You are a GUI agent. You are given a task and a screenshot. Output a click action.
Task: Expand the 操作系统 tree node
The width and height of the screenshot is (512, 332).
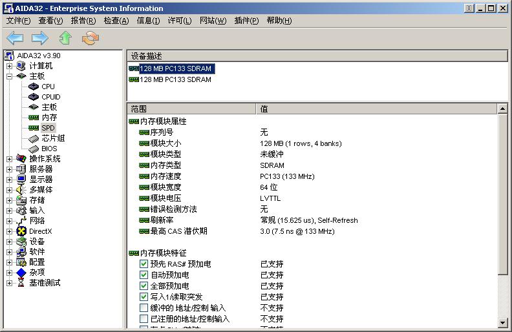click(9, 159)
